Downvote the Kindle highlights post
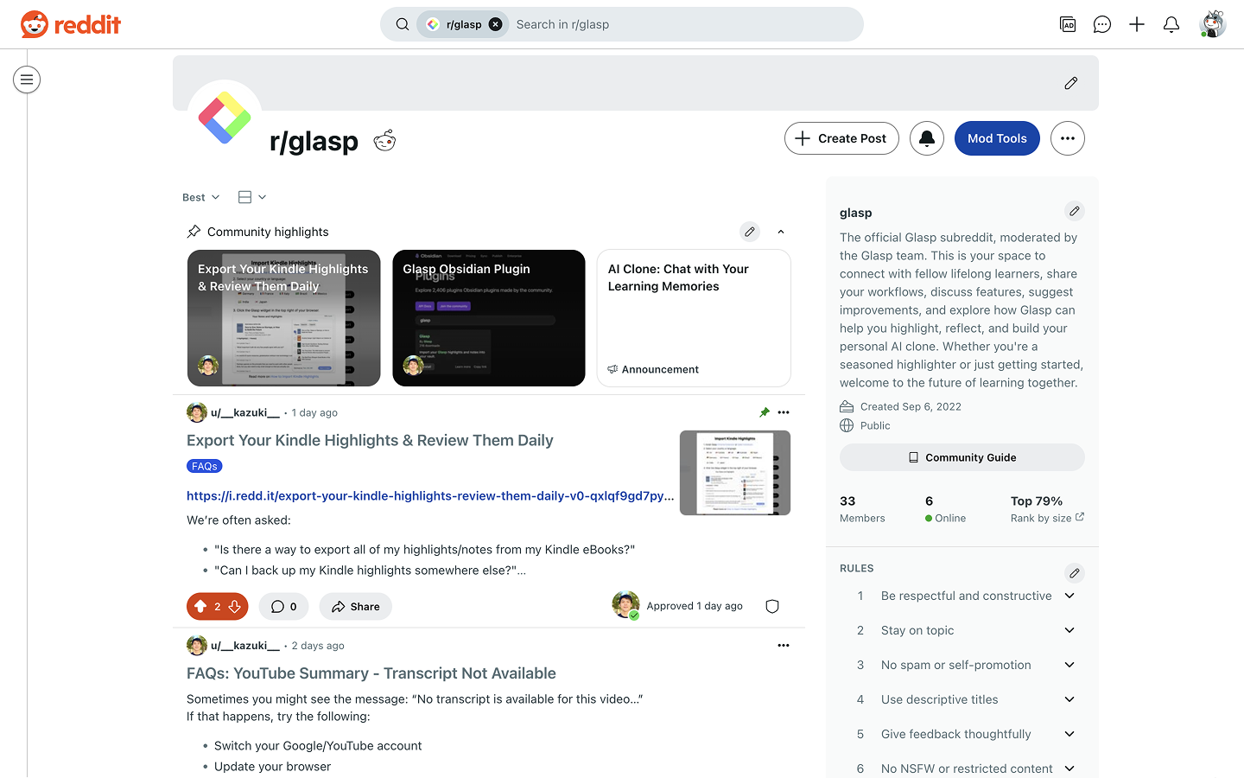The image size is (1244, 778). click(235, 607)
